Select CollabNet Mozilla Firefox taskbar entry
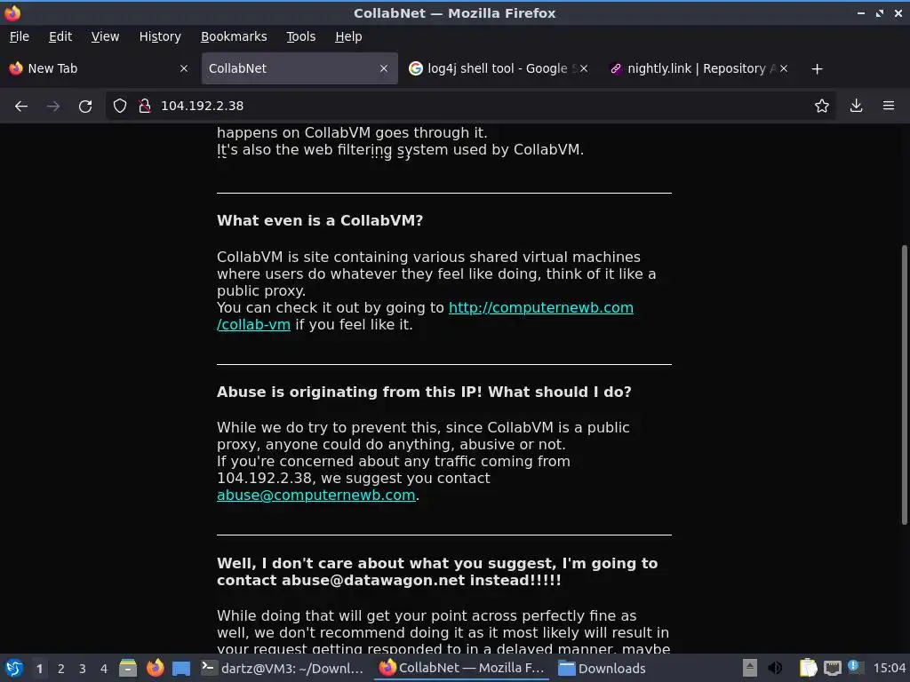The image size is (910, 682). pos(462,668)
